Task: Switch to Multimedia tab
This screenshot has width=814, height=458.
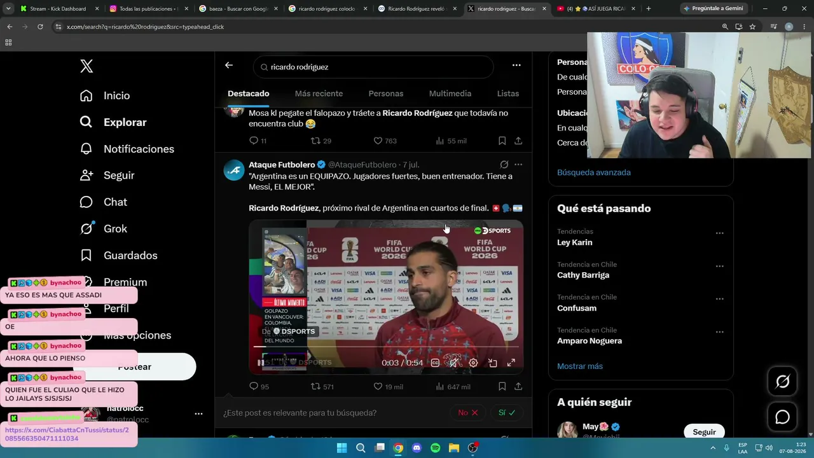Action: click(x=450, y=94)
